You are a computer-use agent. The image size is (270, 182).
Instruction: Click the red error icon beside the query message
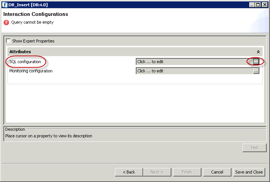(x=6, y=23)
